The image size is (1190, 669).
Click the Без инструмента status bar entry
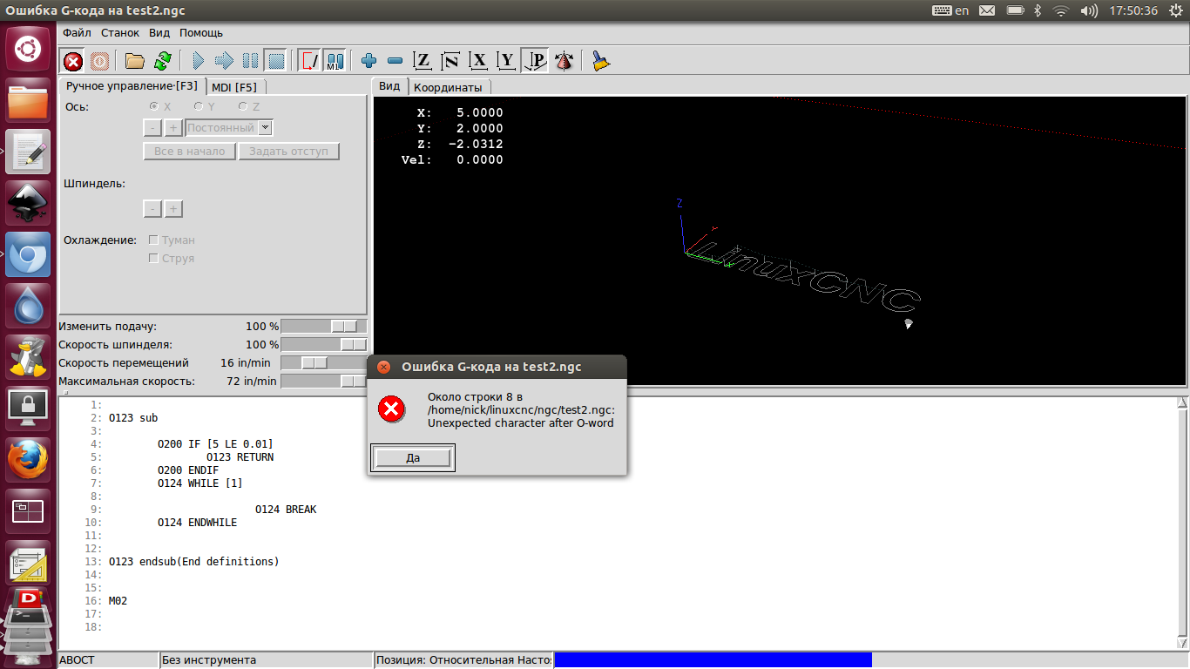point(266,660)
